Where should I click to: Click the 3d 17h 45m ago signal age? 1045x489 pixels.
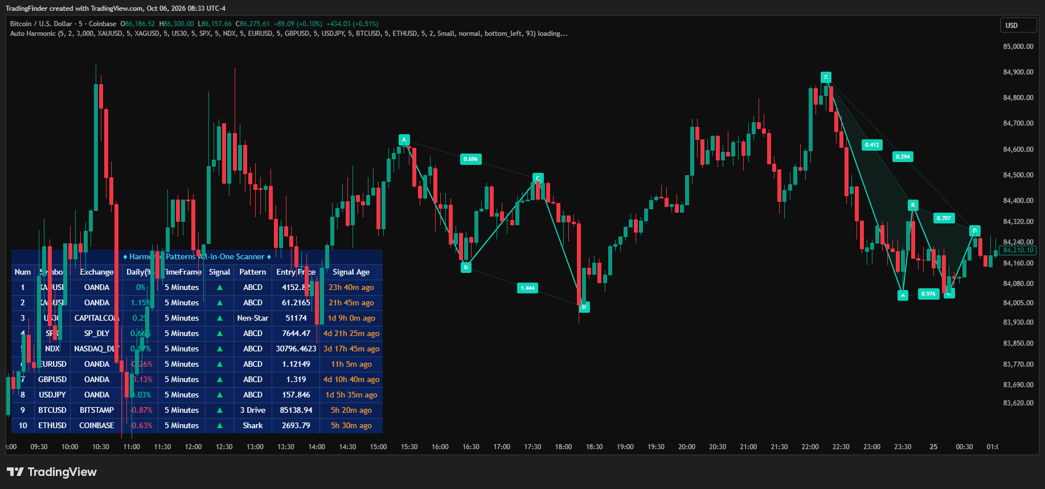(351, 349)
